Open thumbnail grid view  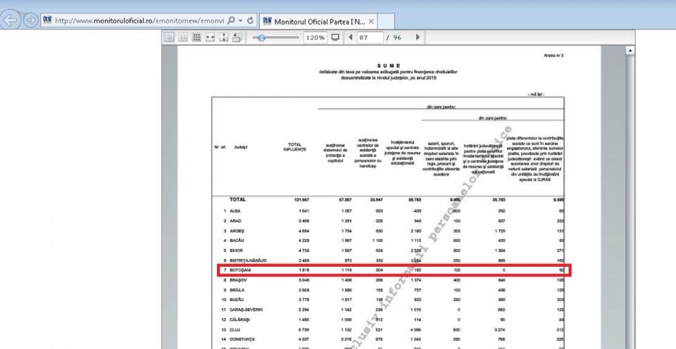pos(197,37)
